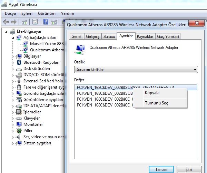Expand the İşlemciler node
This screenshot has height=173, width=207.
click(x=13, y=112)
